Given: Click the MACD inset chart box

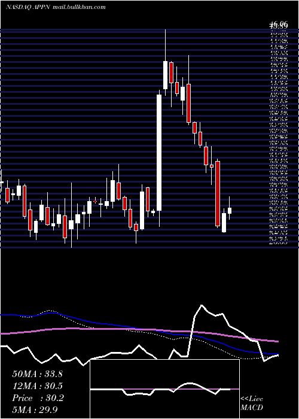Looking at the screenshot, I should pyautogui.click(x=164, y=389).
